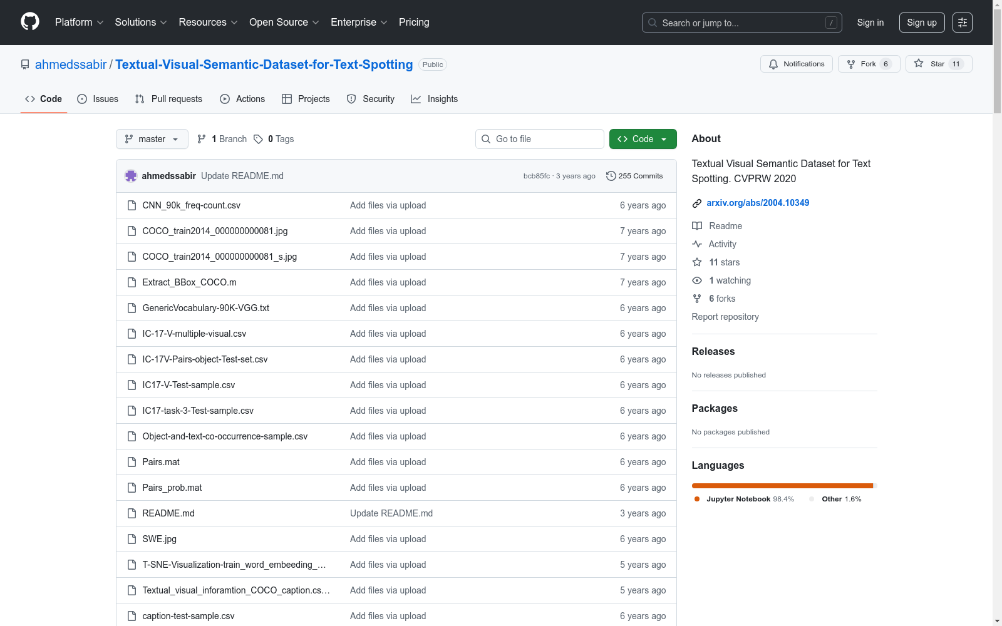Click the Tags label icon
Screen dimensions: 1002x626
click(258, 139)
